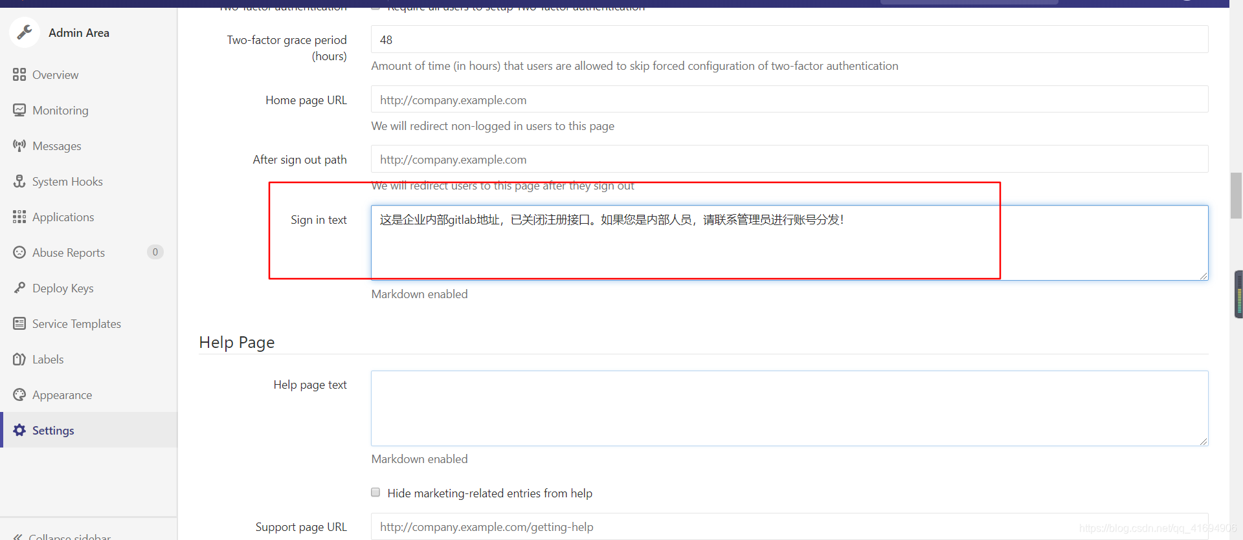Click the Help page text resize handle
Image resolution: width=1243 pixels, height=540 pixels.
[1203, 441]
